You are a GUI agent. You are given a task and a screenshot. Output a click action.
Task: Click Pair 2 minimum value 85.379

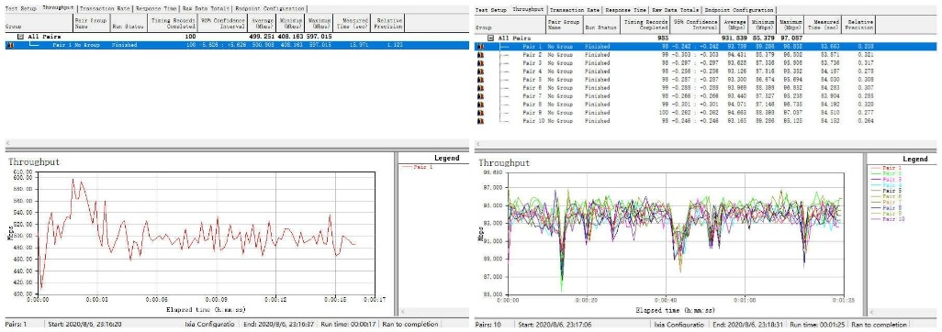[765, 55]
